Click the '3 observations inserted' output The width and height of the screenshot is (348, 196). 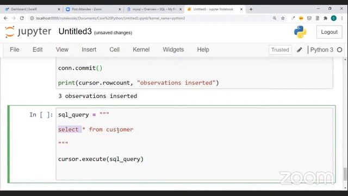tap(98, 96)
